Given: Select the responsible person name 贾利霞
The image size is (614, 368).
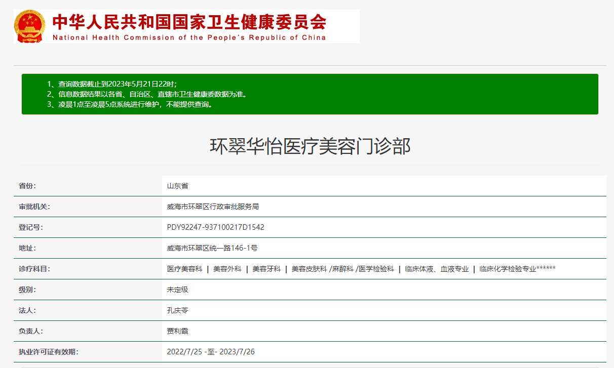Looking at the screenshot, I should pyautogui.click(x=177, y=331).
